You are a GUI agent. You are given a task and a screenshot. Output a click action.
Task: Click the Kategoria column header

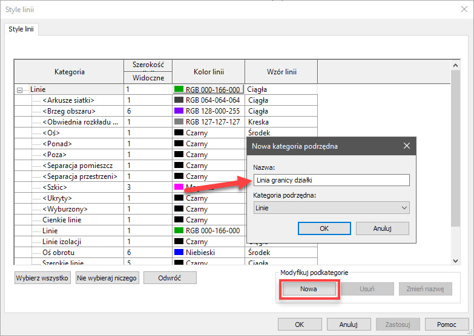pos(69,72)
